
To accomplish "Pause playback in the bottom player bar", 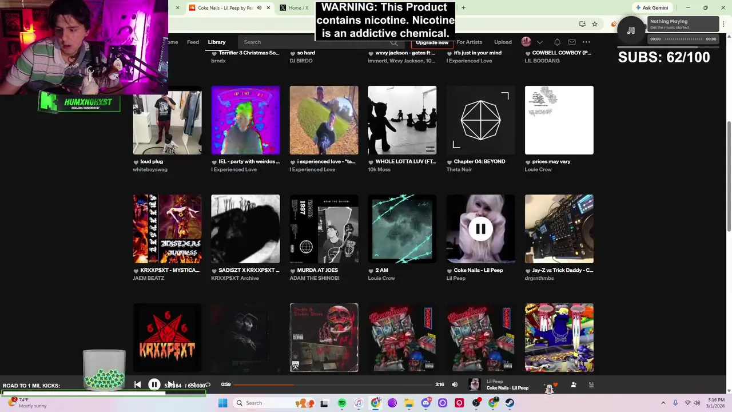I will click(154, 385).
